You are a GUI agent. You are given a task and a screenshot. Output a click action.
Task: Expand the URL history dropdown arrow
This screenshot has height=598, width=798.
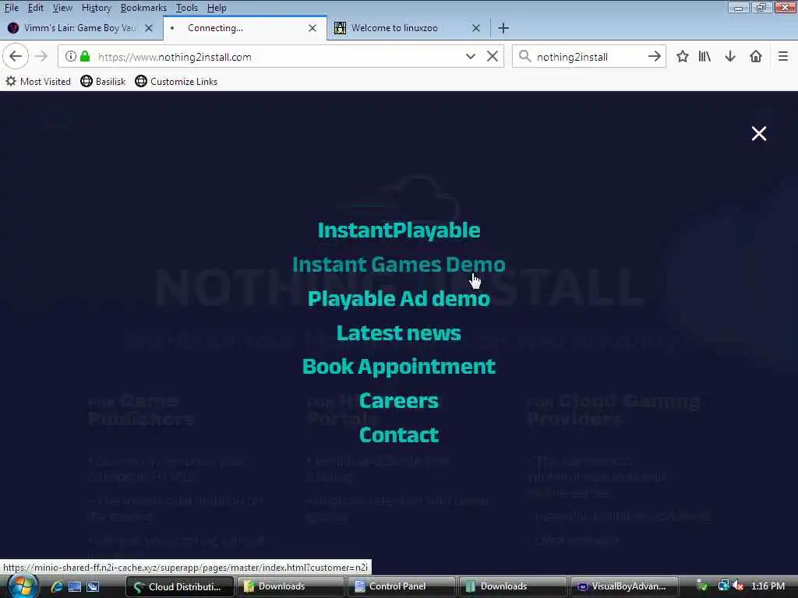click(x=471, y=56)
